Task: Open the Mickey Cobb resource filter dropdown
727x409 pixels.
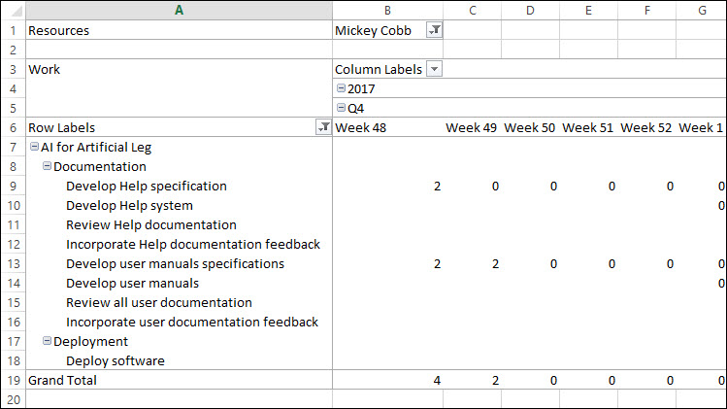Action: 435,30
